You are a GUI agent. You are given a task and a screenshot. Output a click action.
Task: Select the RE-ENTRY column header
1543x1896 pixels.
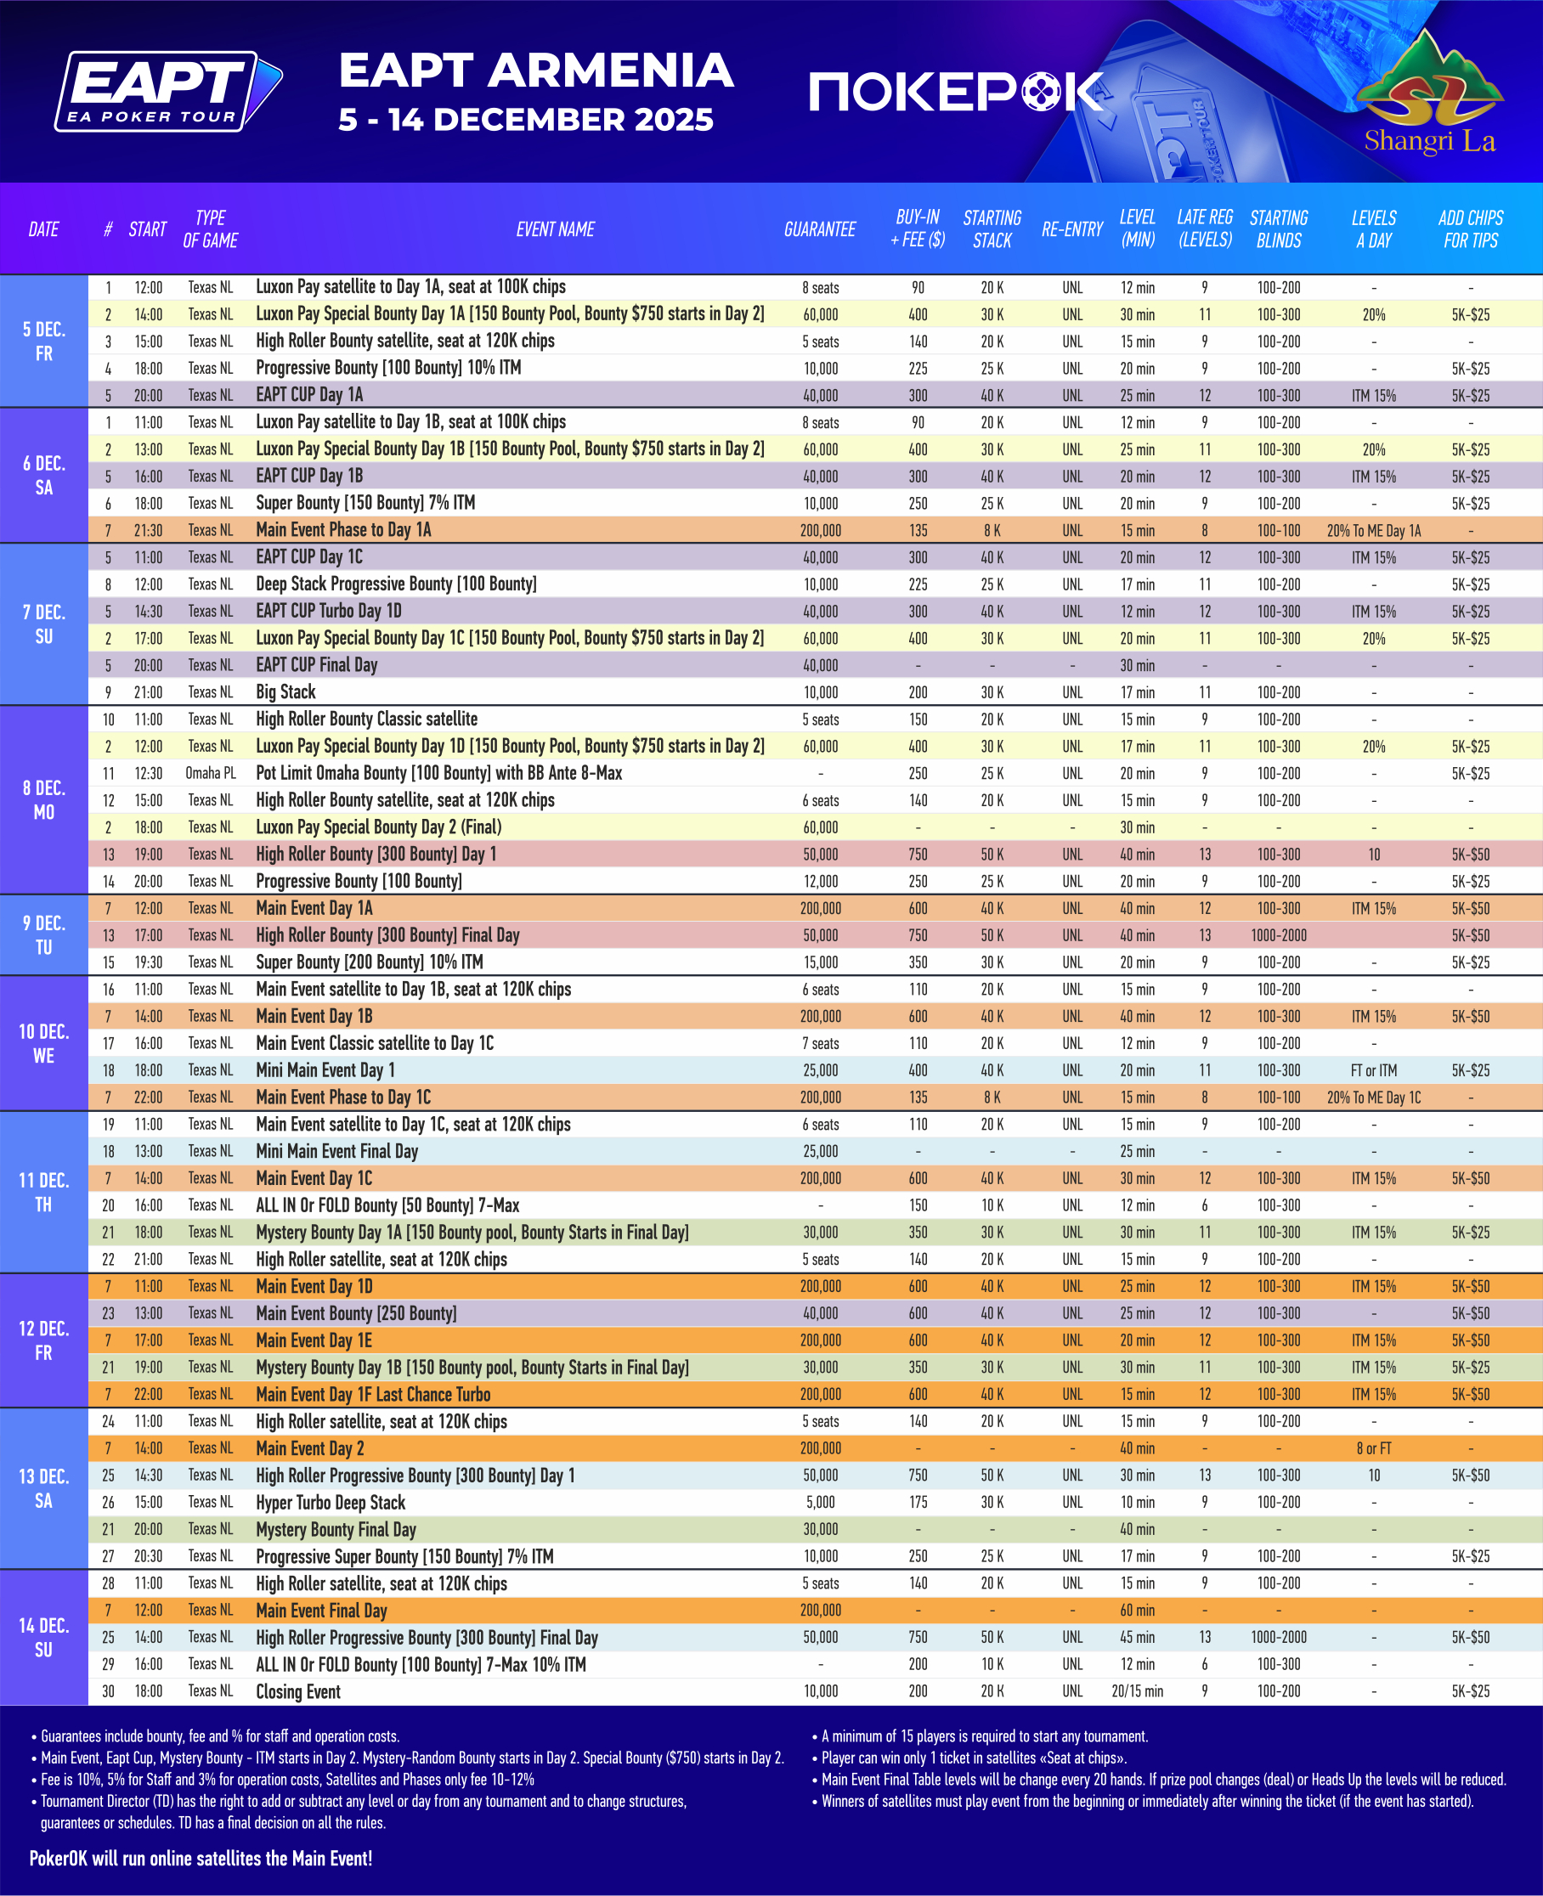[1071, 229]
